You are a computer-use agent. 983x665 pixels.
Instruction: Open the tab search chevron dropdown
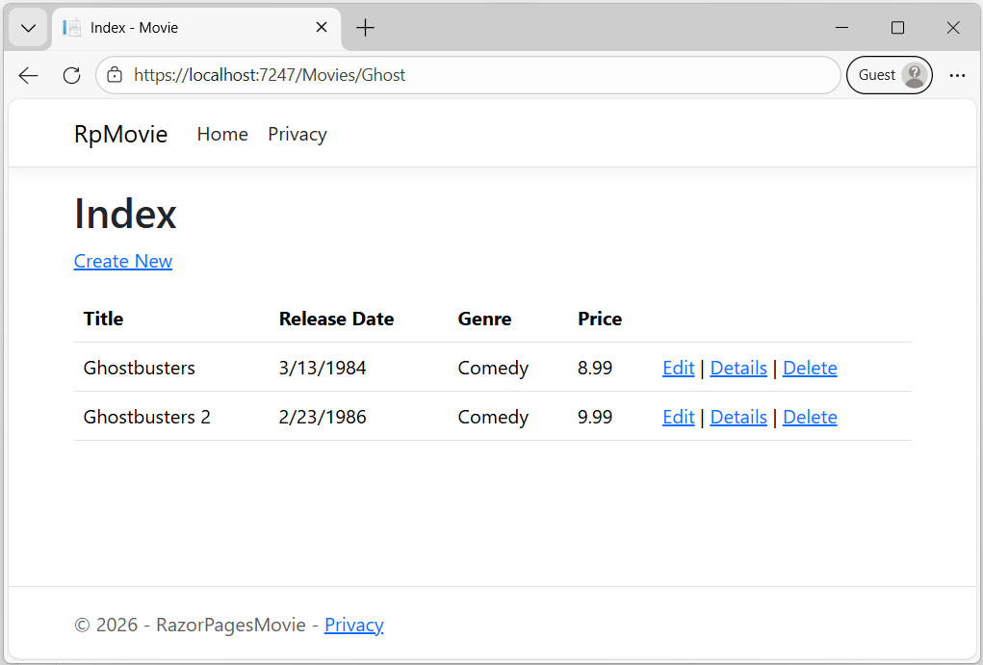[28, 28]
